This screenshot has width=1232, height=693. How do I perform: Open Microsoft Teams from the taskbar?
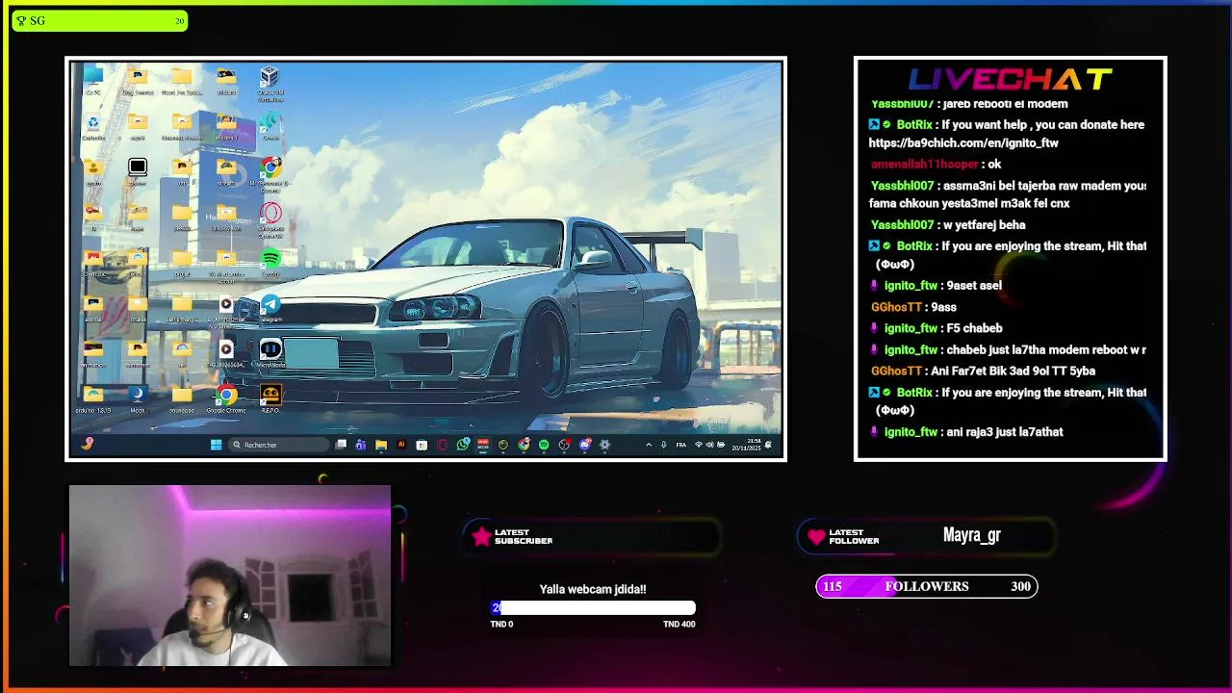(x=361, y=445)
